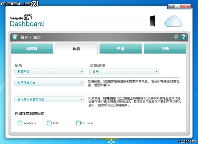The image size is (198, 144).
Task: Click the Seagate Dashboard logo
Action: (27, 20)
